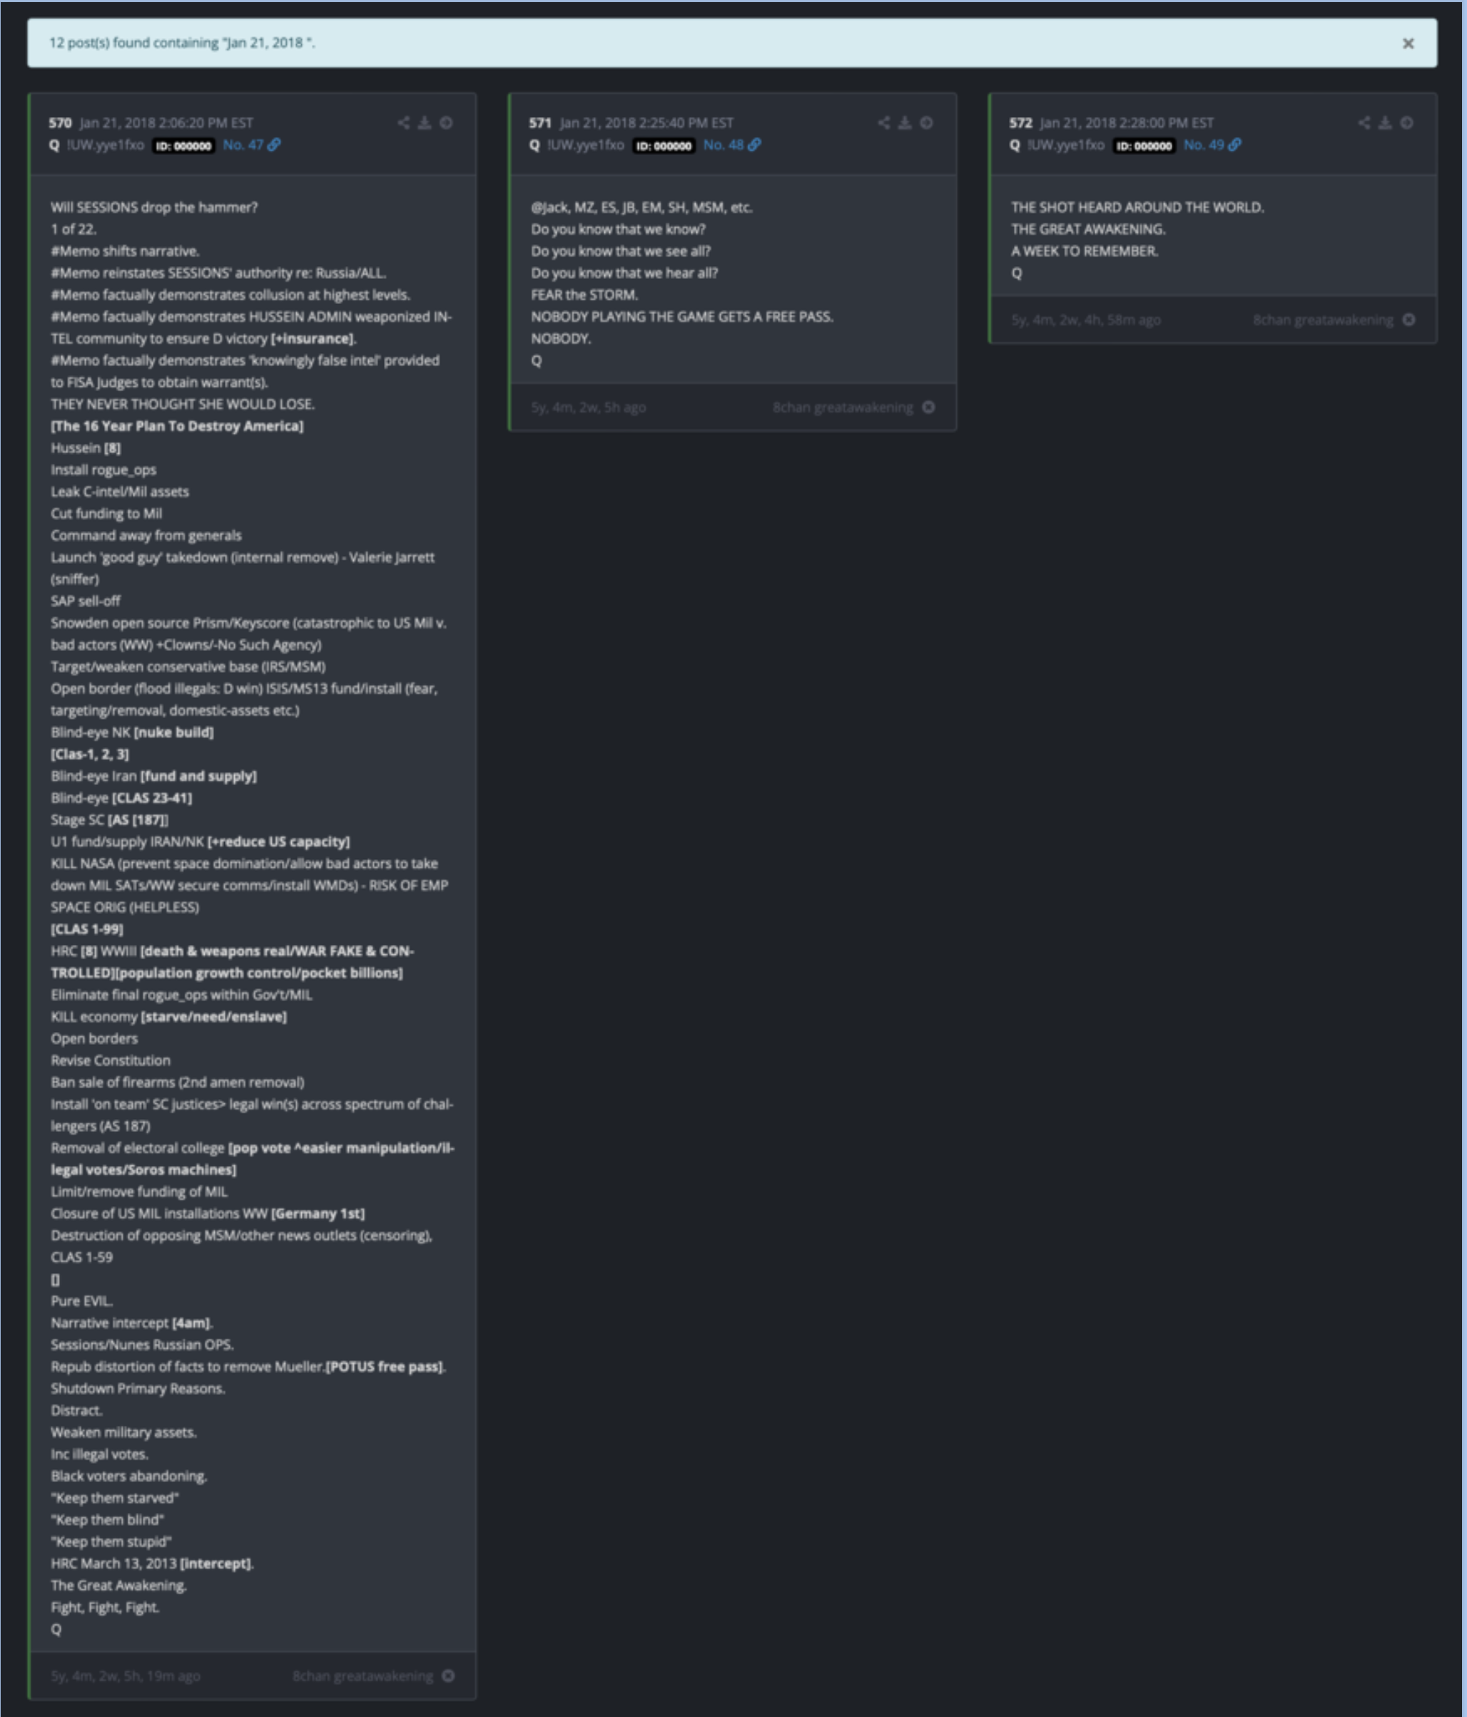Click timestamp 'Jan 21, 2018 2:28:00 PM EST'

1127,123
